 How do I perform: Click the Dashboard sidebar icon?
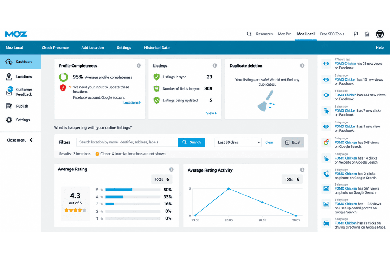(x=9, y=62)
